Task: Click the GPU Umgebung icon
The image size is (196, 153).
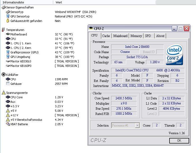Action: click(x=8, y=57)
